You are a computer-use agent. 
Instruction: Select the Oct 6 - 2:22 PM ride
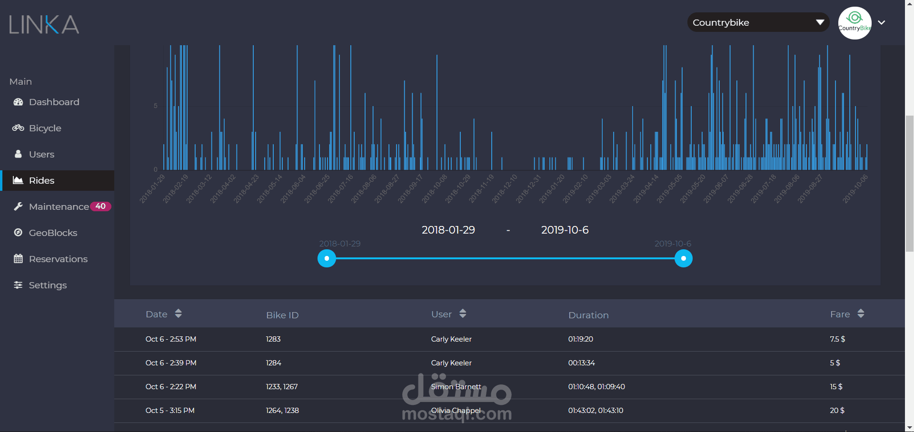click(x=509, y=387)
